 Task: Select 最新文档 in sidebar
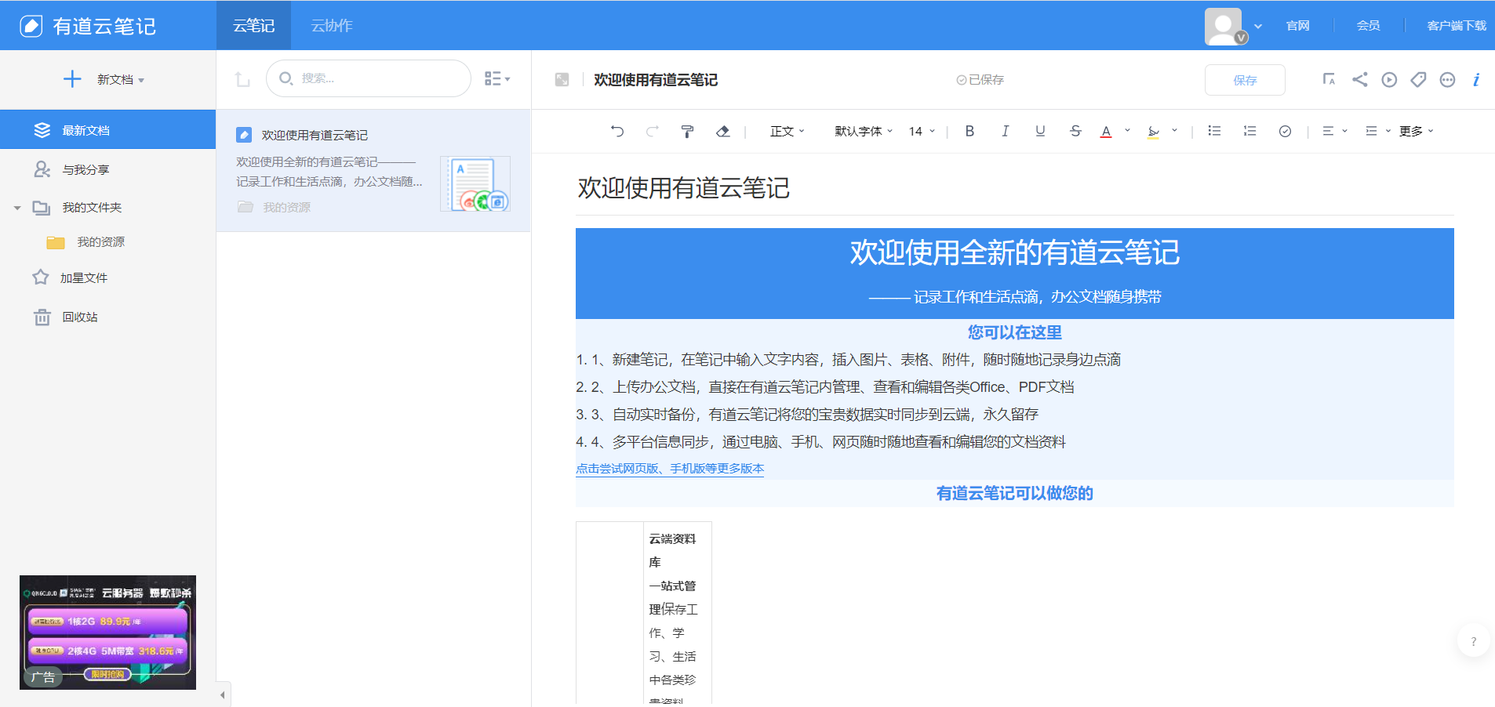107,130
